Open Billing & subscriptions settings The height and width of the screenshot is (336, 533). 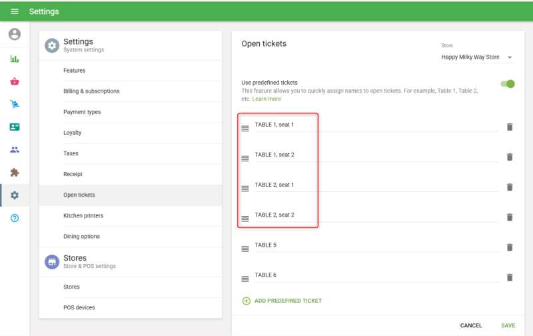(91, 91)
